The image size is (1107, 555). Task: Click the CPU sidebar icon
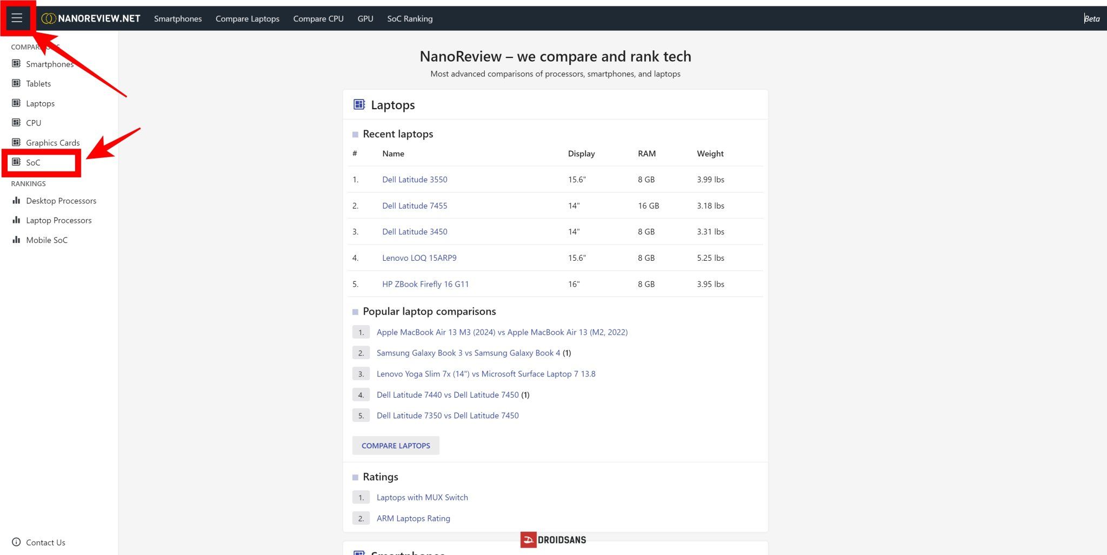click(x=16, y=123)
